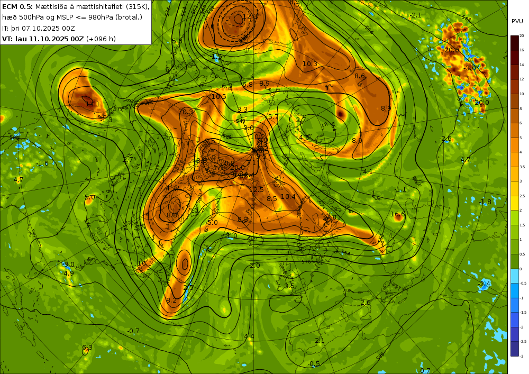The width and height of the screenshot is (529, 374).
Task: Click the '20.6' value label
Action: [x=452, y=50]
